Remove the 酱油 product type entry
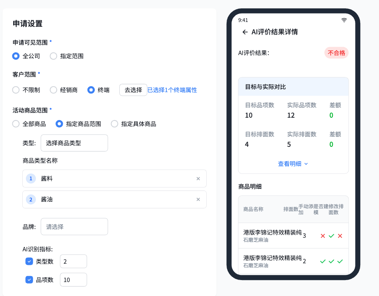This screenshot has height=296, width=379. pyautogui.click(x=198, y=199)
